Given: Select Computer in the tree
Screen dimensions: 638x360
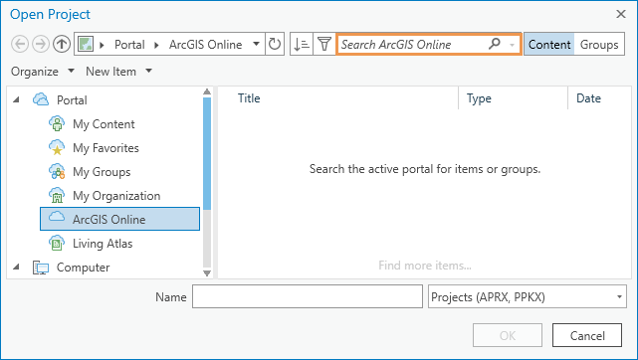Looking at the screenshot, I should click(x=83, y=268).
